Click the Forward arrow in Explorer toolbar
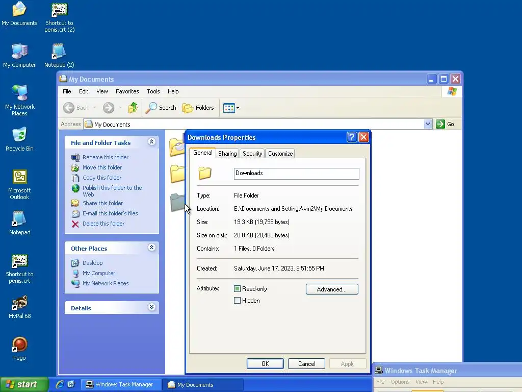 (x=109, y=108)
